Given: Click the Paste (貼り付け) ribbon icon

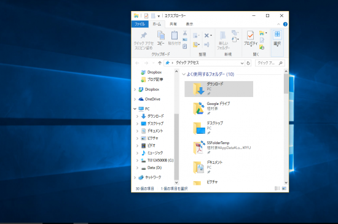Looking at the screenshot, I should (x=174, y=36).
